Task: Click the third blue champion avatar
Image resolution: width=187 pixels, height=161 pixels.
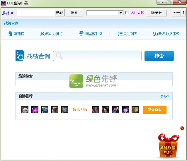Action: (x=45, y=110)
